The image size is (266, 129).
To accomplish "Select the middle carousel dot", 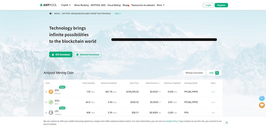I will (164, 45).
